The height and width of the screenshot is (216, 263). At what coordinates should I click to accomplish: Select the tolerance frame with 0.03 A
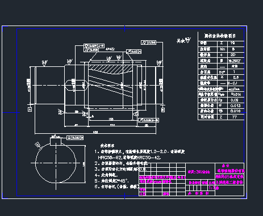pos(134,52)
